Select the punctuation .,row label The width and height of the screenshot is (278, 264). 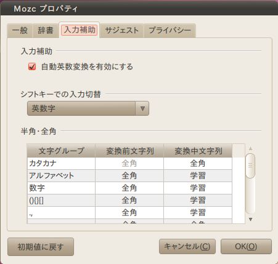click(61, 213)
